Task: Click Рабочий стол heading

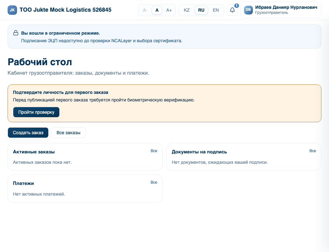Action: point(40,62)
